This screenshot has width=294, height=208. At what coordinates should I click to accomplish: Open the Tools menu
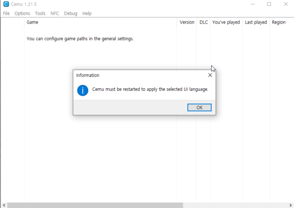coord(40,14)
